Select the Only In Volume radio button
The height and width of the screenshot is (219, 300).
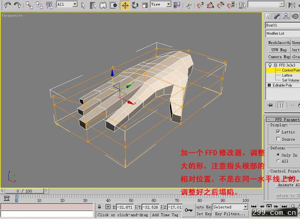point(278,155)
